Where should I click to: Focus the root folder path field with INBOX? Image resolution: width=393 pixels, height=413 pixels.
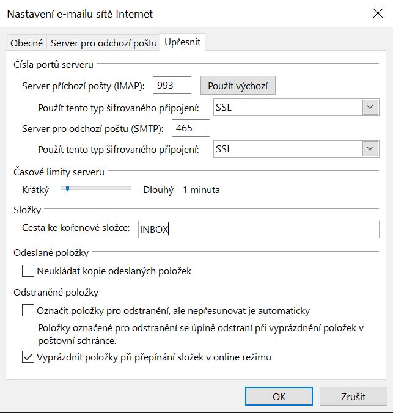click(x=258, y=229)
